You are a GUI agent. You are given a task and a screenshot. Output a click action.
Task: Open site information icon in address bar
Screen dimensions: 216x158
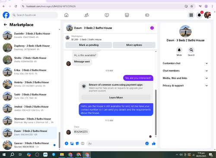[x=23, y=6]
